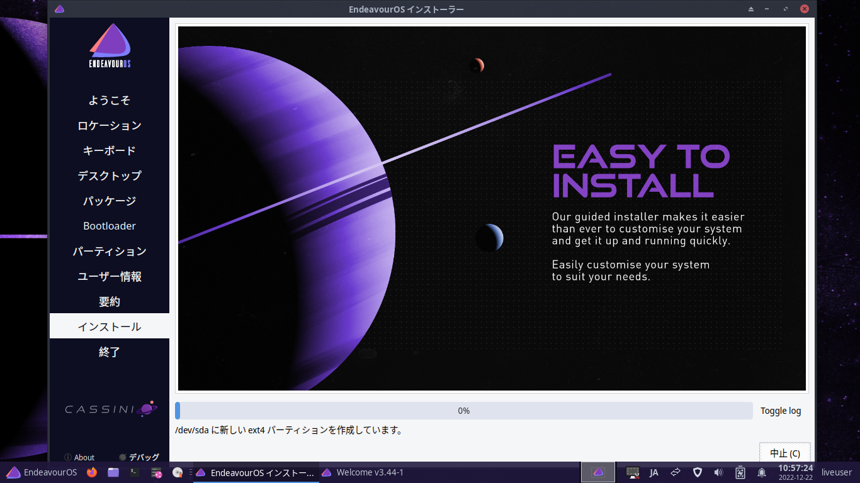Select the 終了 step in sidebar
The width and height of the screenshot is (860, 483).
[x=110, y=352]
